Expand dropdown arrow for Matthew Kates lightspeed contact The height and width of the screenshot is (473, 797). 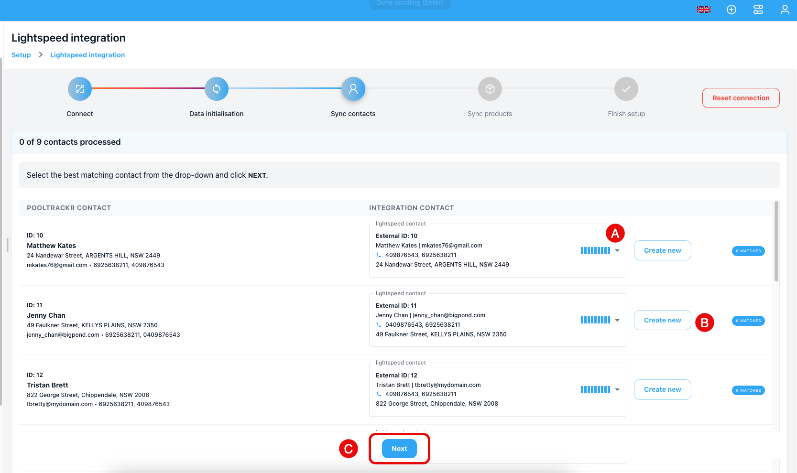pyautogui.click(x=617, y=250)
